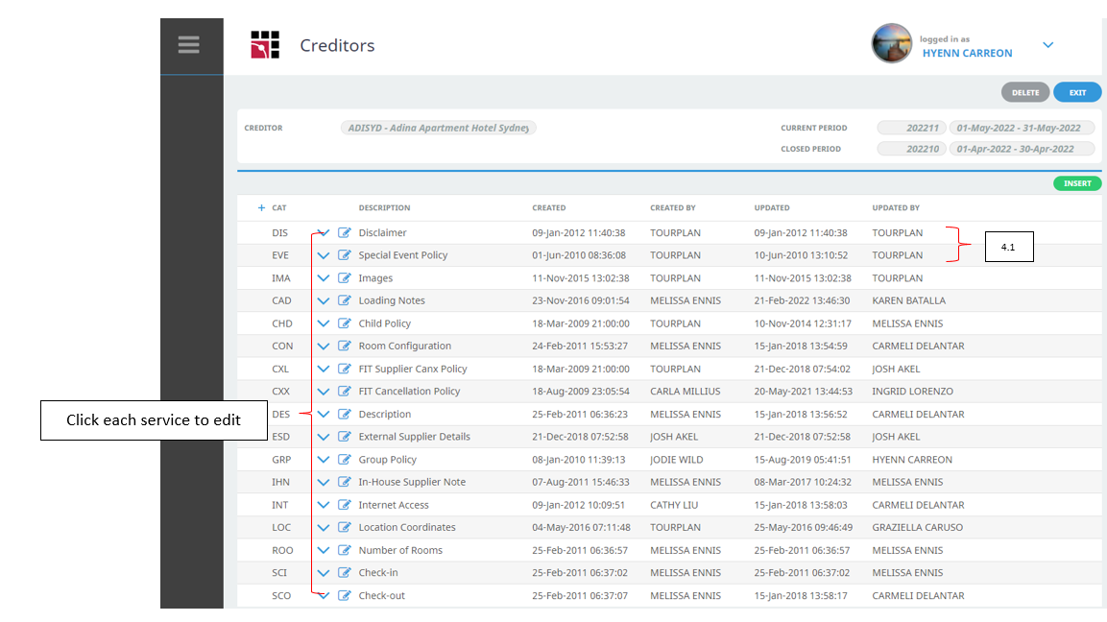Edit the Special Event Policy note
This screenshot has height=622, width=1107.
(x=345, y=255)
